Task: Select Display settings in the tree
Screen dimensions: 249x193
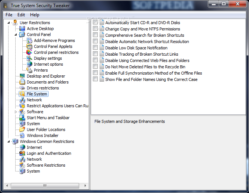Action: point(48,58)
